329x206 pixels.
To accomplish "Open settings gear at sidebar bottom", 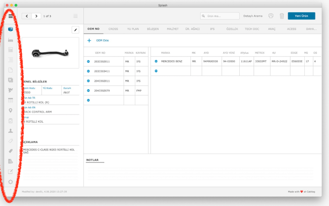I will coord(11,182).
